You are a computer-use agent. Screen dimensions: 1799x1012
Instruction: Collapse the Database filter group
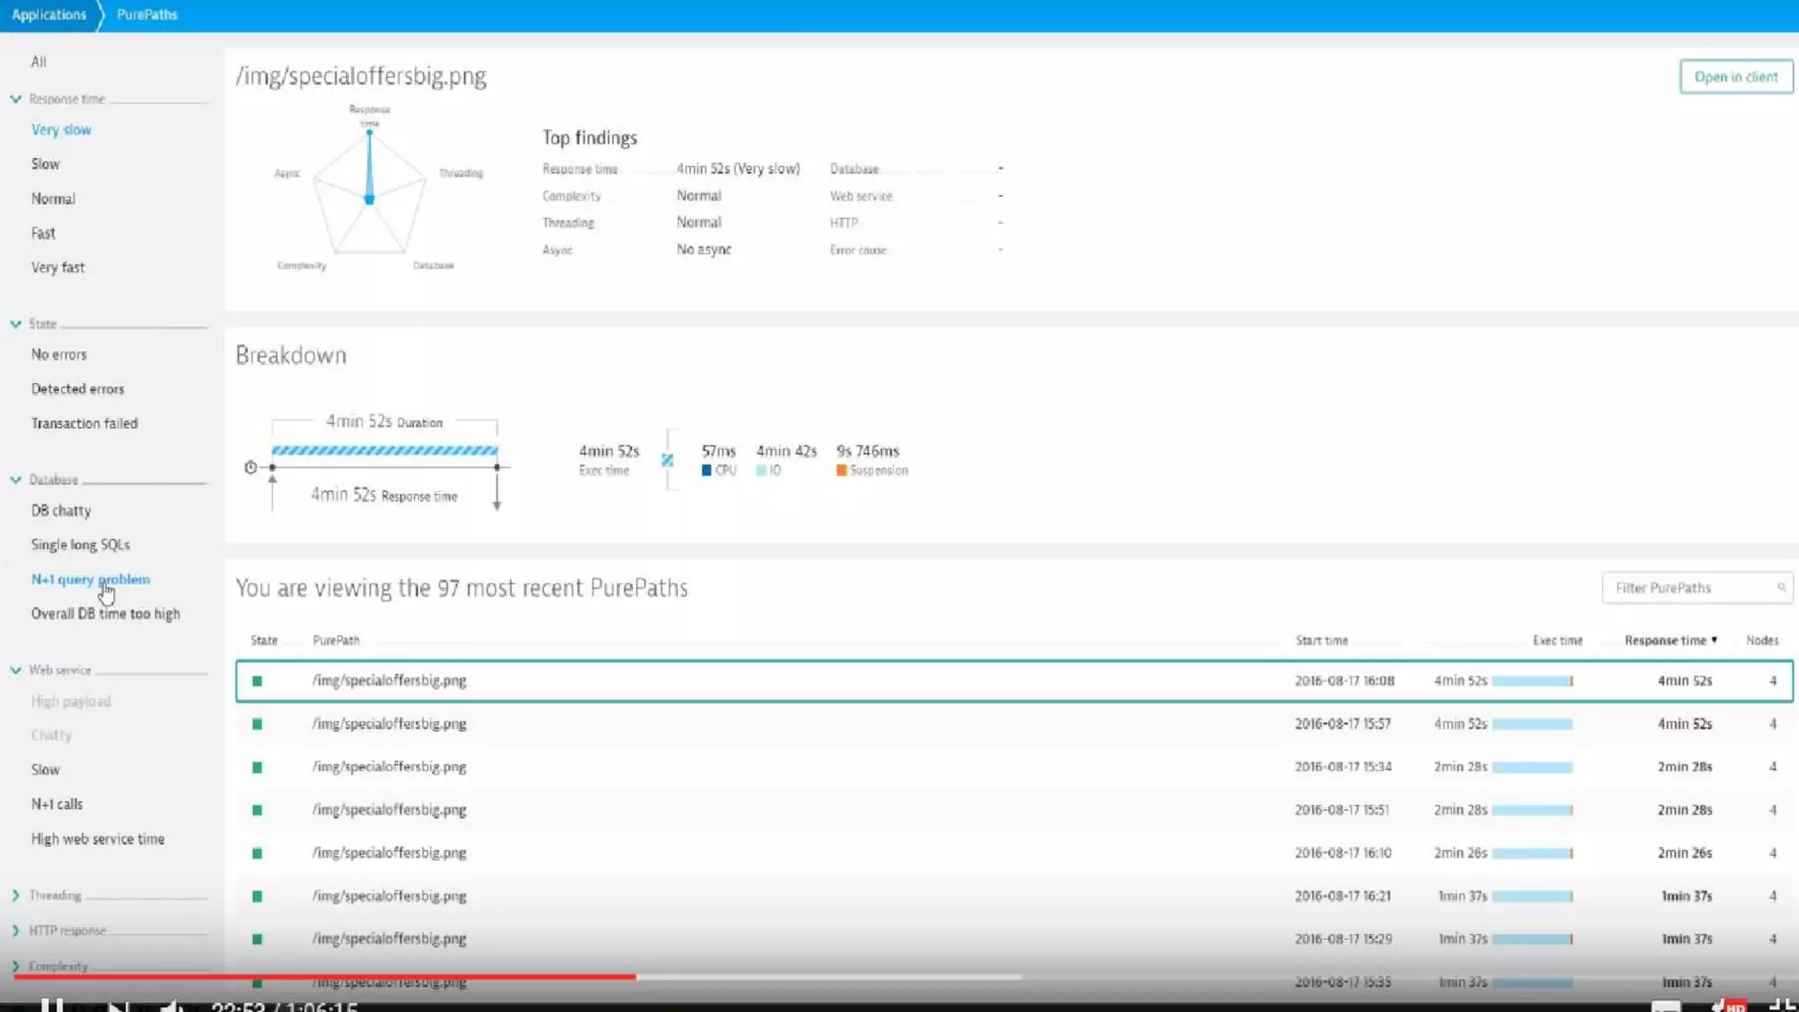click(x=16, y=480)
